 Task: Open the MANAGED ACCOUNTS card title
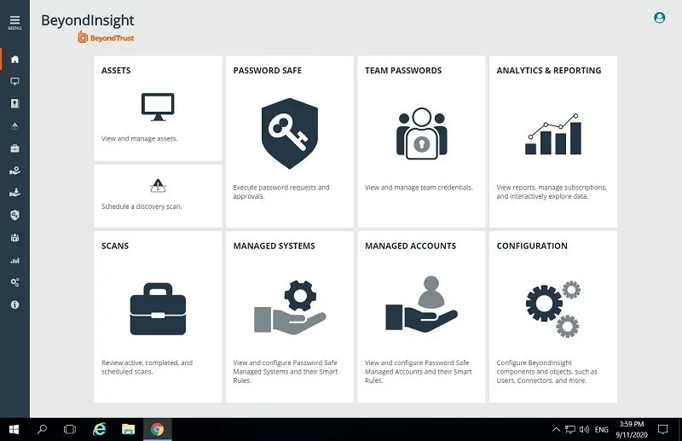pos(411,246)
